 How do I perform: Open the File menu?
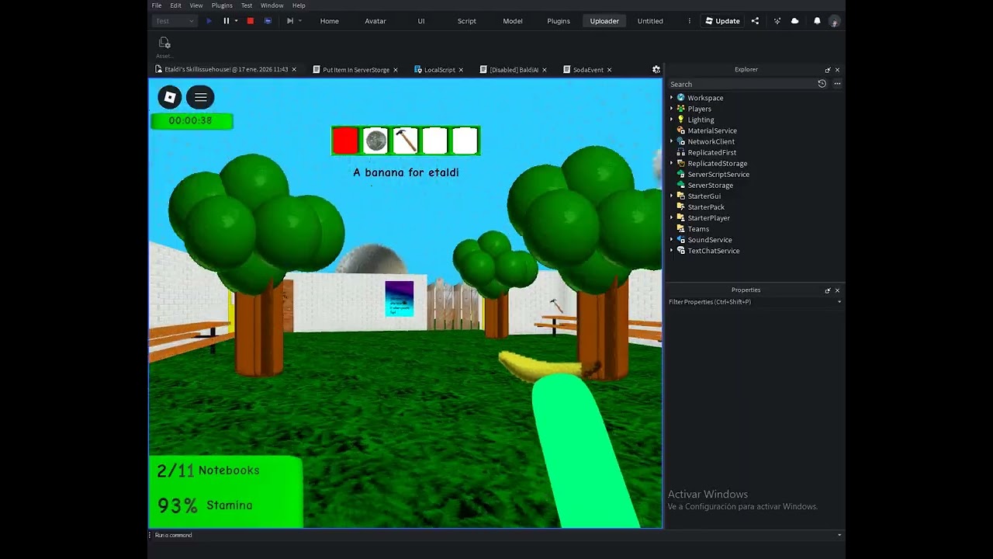[157, 5]
